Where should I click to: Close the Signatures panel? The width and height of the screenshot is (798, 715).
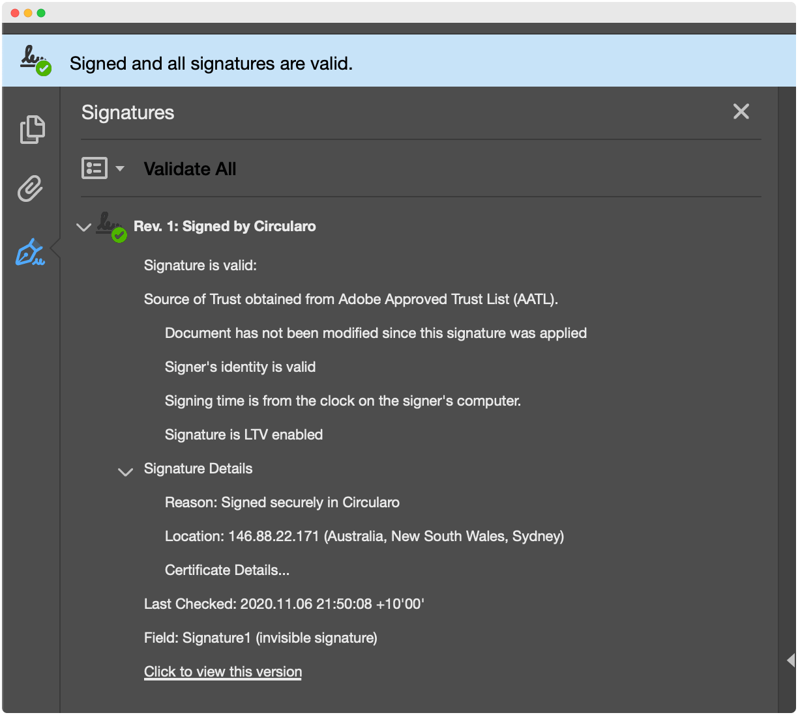tap(741, 112)
